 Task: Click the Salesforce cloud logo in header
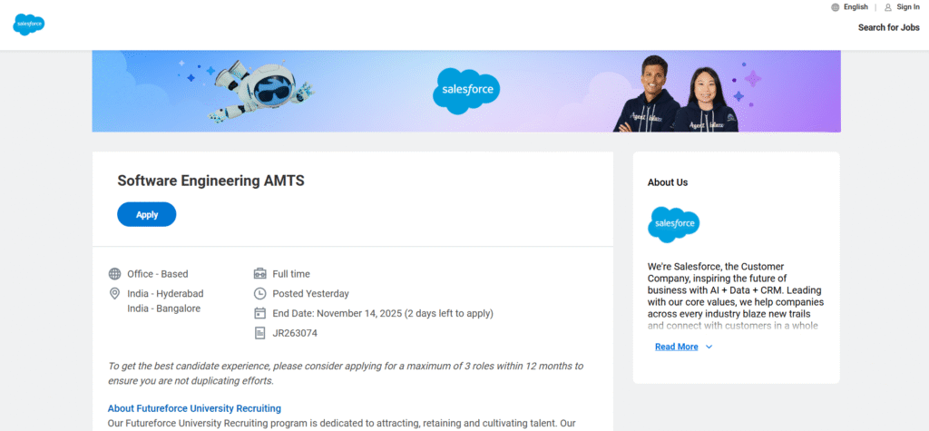29,24
